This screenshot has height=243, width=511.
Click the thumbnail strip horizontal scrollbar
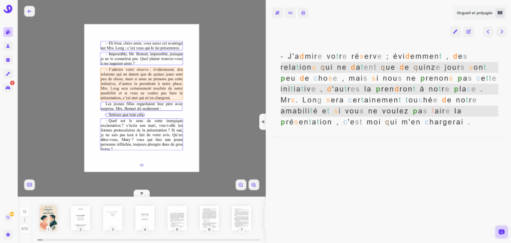[x=149, y=240]
